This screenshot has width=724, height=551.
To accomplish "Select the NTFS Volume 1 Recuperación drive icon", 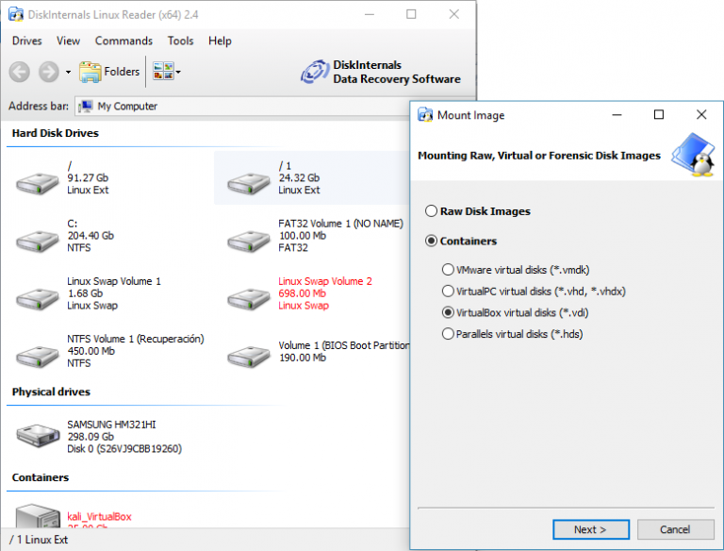I will click(x=38, y=357).
